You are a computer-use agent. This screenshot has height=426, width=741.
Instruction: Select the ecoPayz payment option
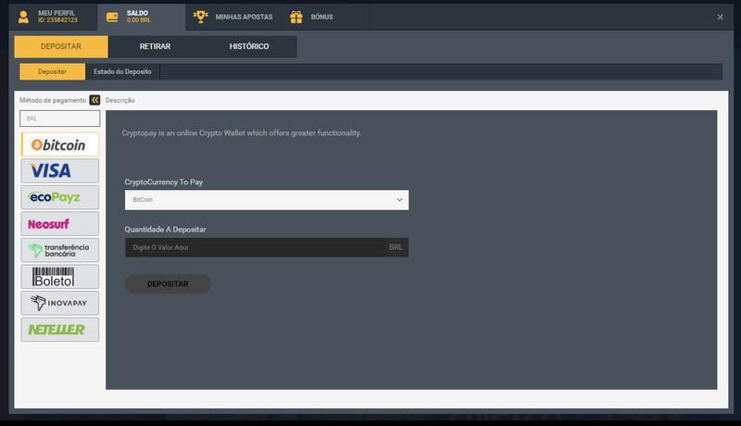pos(59,197)
